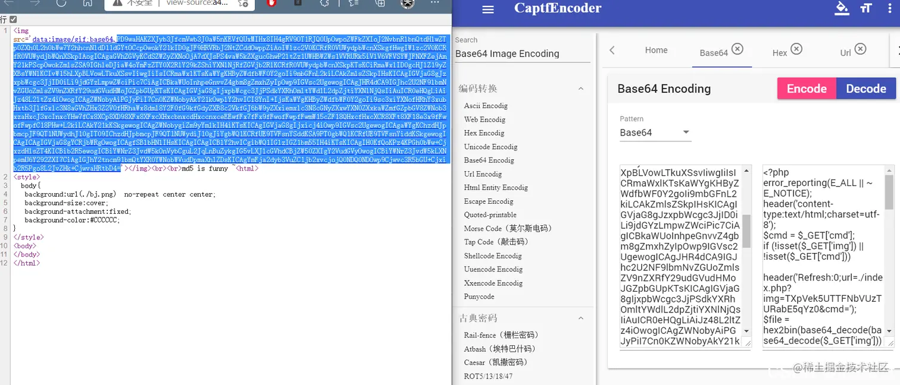Toggle the line wrap checkbox
This screenshot has height=385, width=900.
pos(13,20)
